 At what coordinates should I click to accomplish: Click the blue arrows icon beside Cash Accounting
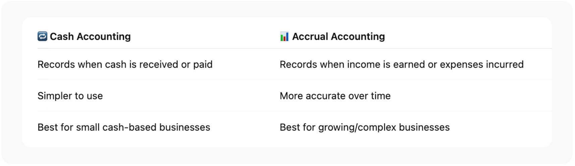pos(42,36)
